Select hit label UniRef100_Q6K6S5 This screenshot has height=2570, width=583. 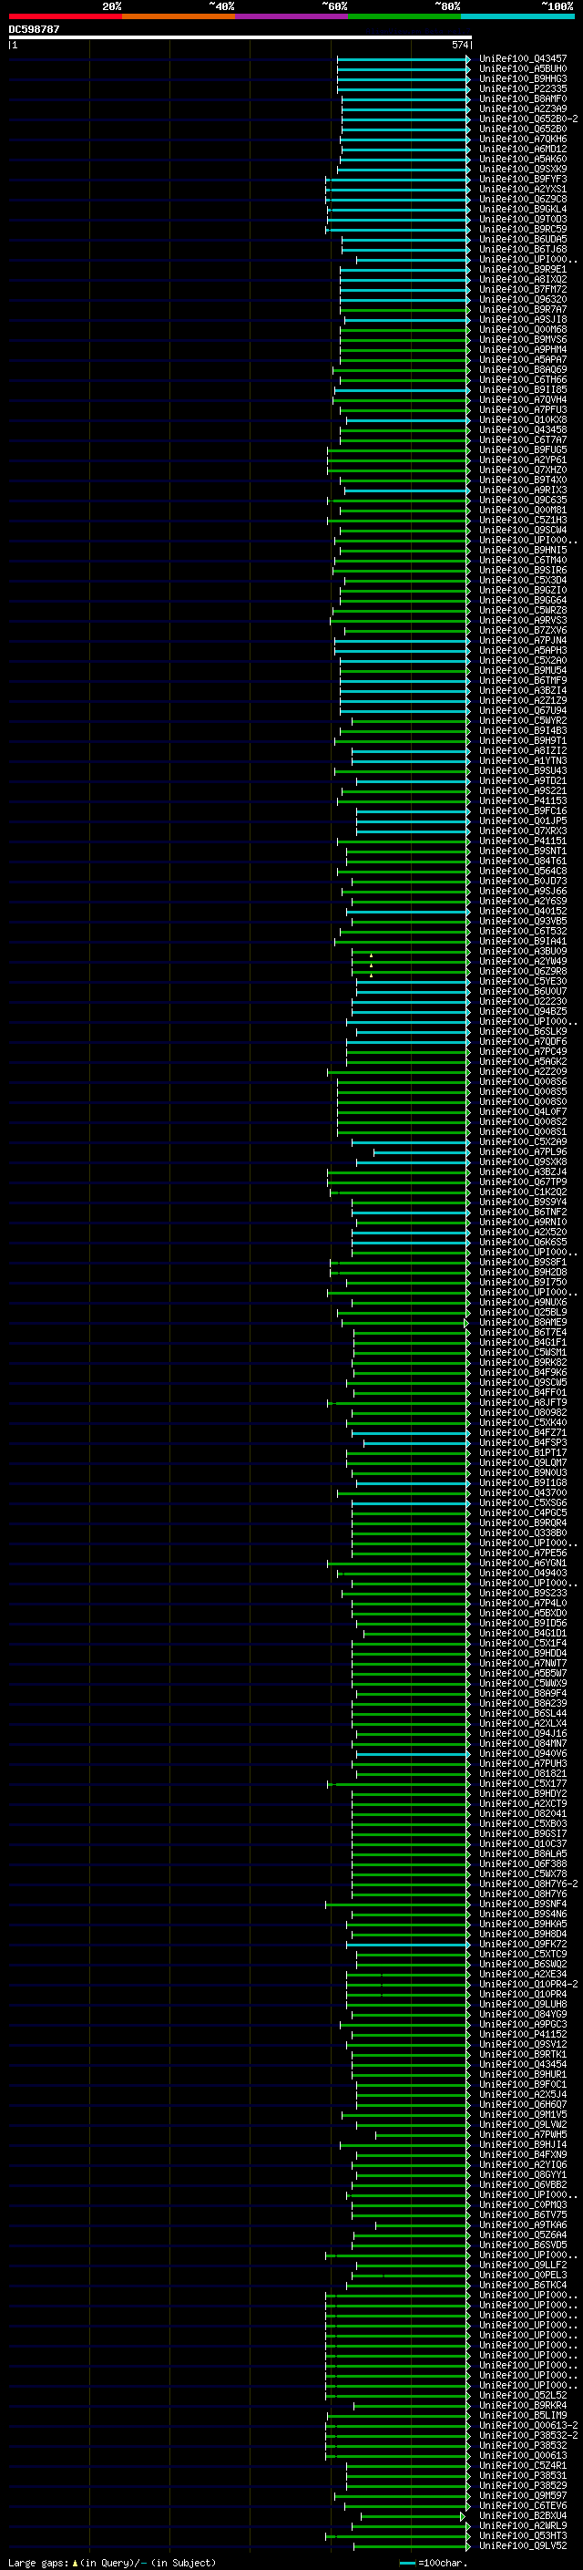(x=522, y=1242)
